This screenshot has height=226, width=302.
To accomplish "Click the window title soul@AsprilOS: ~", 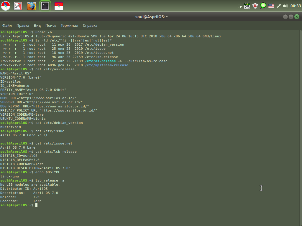I will pyautogui.click(x=152, y=17).
